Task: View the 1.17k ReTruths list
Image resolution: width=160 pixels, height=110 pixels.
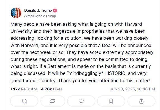Action: (24, 89)
